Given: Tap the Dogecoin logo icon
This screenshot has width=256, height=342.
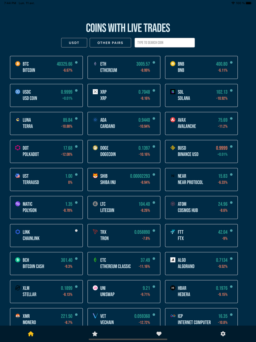Looking at the screenshot, I should [95, 148].
